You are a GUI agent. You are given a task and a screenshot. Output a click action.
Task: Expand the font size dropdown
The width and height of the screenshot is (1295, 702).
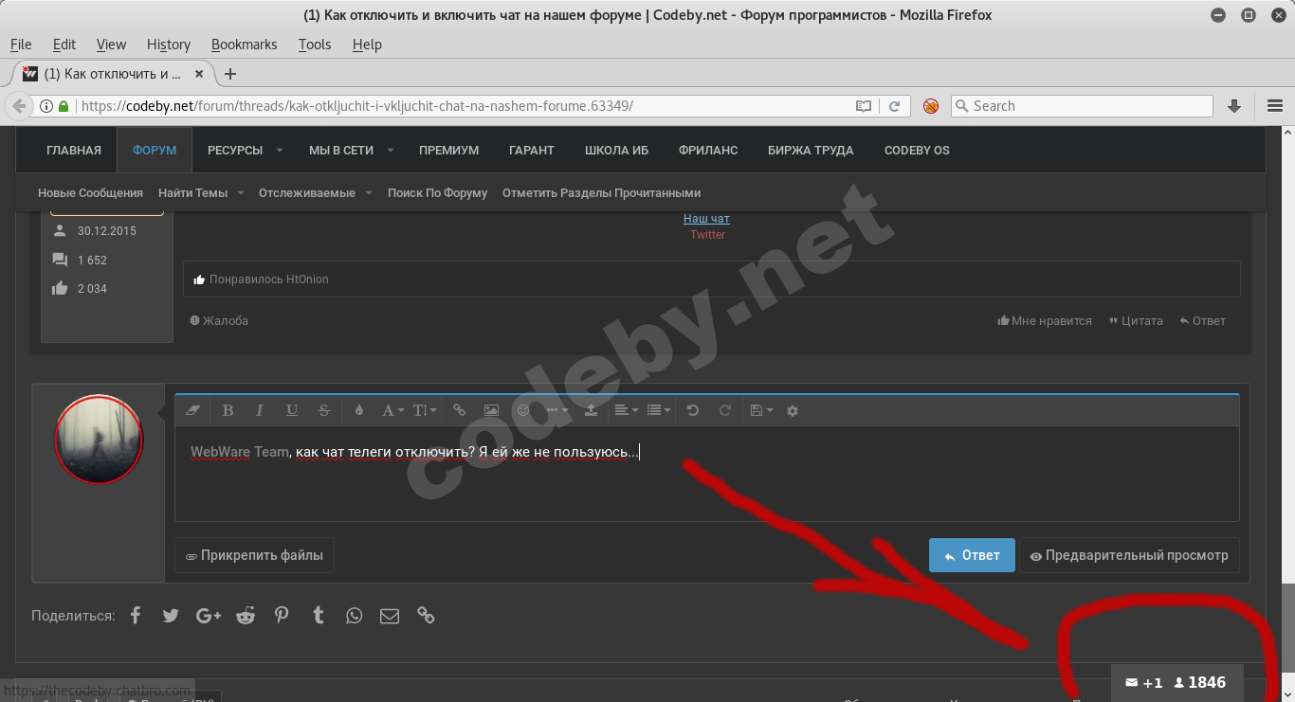425,410
